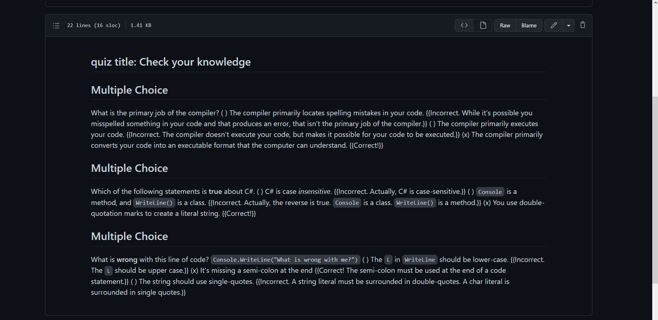Click the "L" inline code element

388,259
